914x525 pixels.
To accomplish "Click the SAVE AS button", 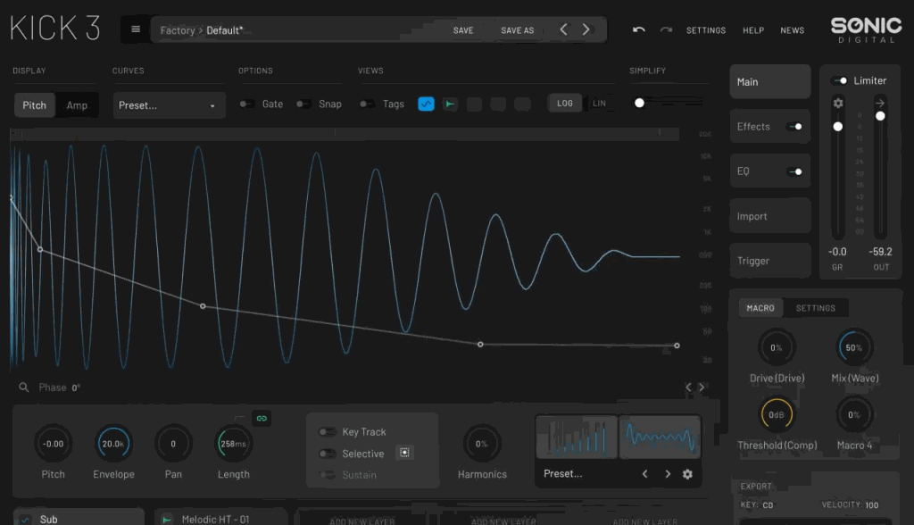I will tap(518, 30).
